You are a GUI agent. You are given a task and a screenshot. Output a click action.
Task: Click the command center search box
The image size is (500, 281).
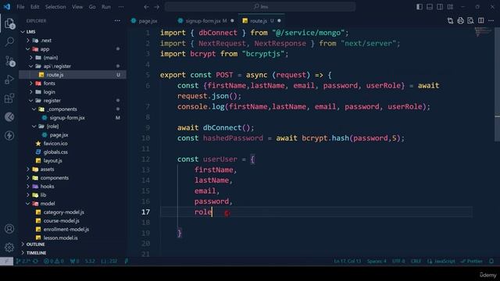260,7
